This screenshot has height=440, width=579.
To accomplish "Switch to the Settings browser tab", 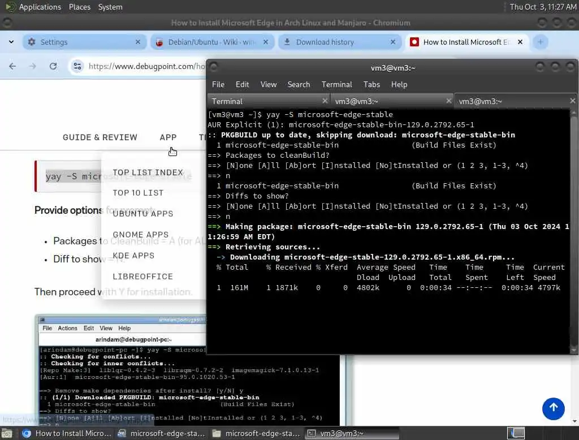I will 84,42.
